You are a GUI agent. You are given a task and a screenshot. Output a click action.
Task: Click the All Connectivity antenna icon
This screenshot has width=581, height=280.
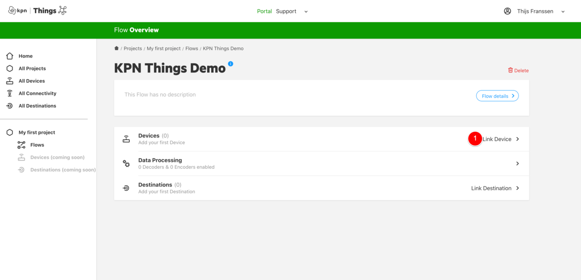click(x=10, y=93)
